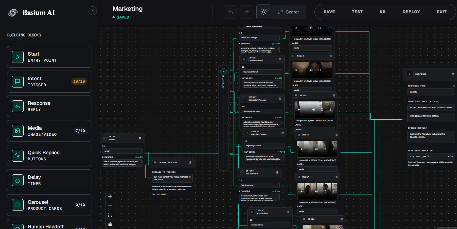The width and height of the screenshot is (457, 229).
Task: Select DEPLOY in top menu
Action: coord(411,12)
